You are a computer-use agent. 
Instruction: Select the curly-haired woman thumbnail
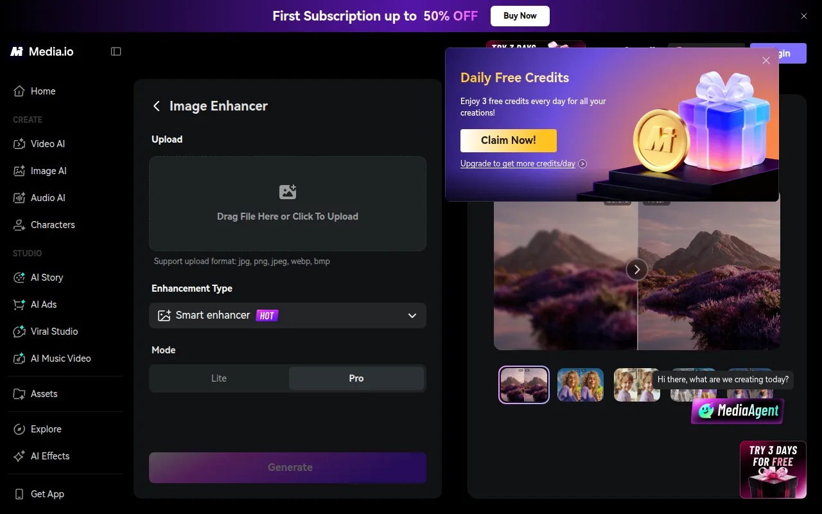[581, 385]
